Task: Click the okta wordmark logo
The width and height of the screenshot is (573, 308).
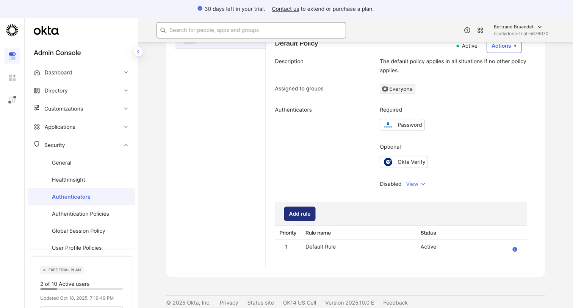Action: pyautogui.click(x=46, y=30)
